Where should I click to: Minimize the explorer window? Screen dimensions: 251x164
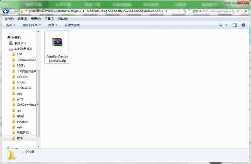(x=228, y=3)
